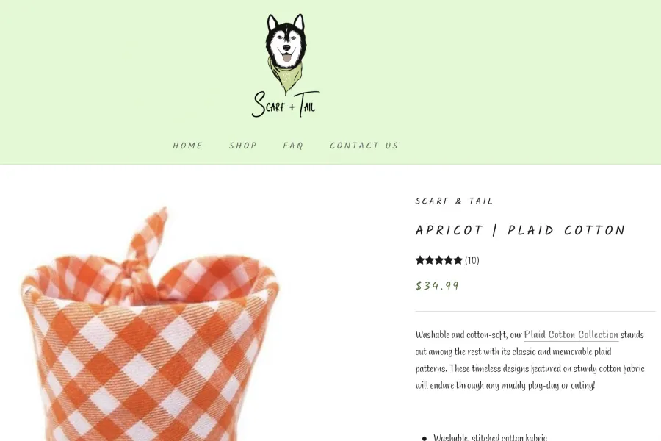The width and height of the screenshot is (661, 441).
Task: Click the fourth rating star
Action: coord(449,260)
